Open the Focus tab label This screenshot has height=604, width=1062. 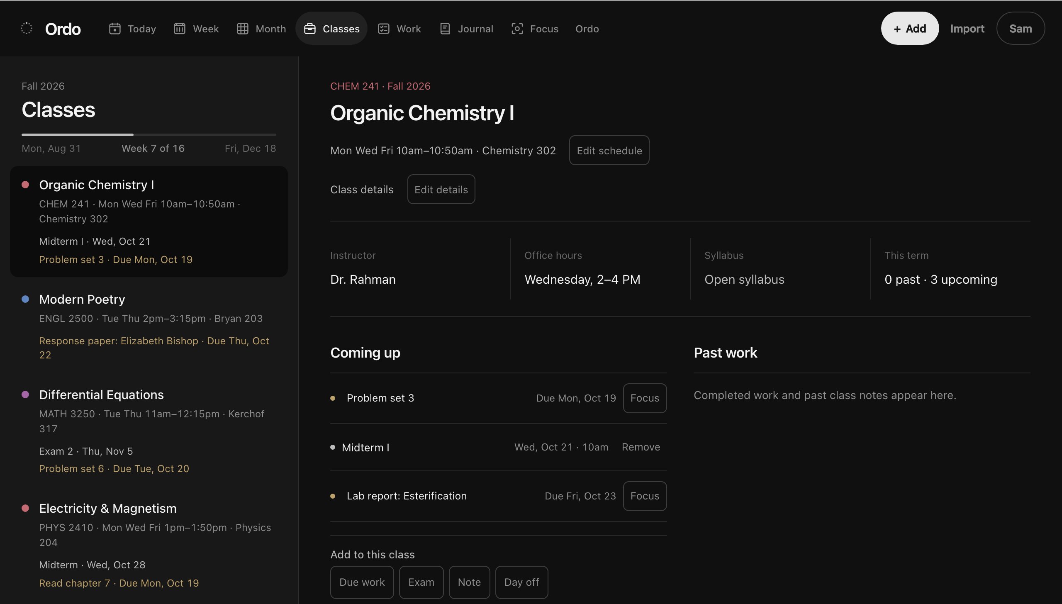click(x=544, y=29)
